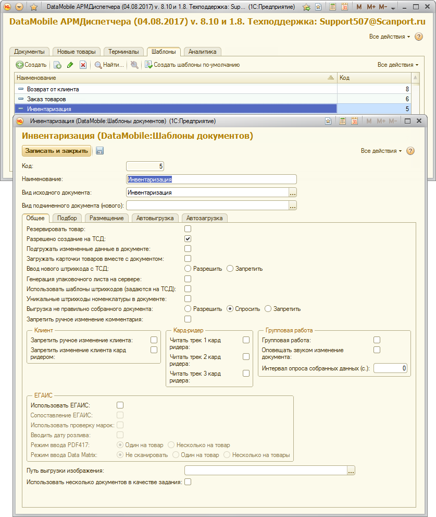Toggle Запретить ручное изменение клиента

click(154, 340)
